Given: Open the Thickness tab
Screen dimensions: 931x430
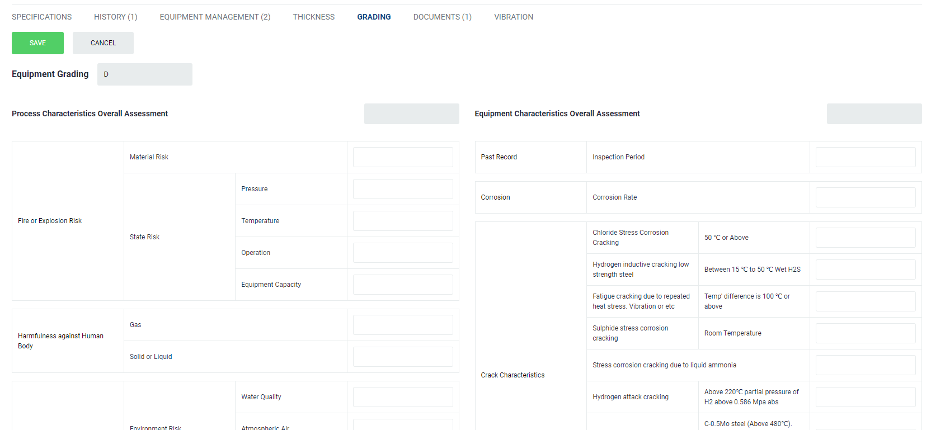Looking at the screenshot, I should [313, 17].
